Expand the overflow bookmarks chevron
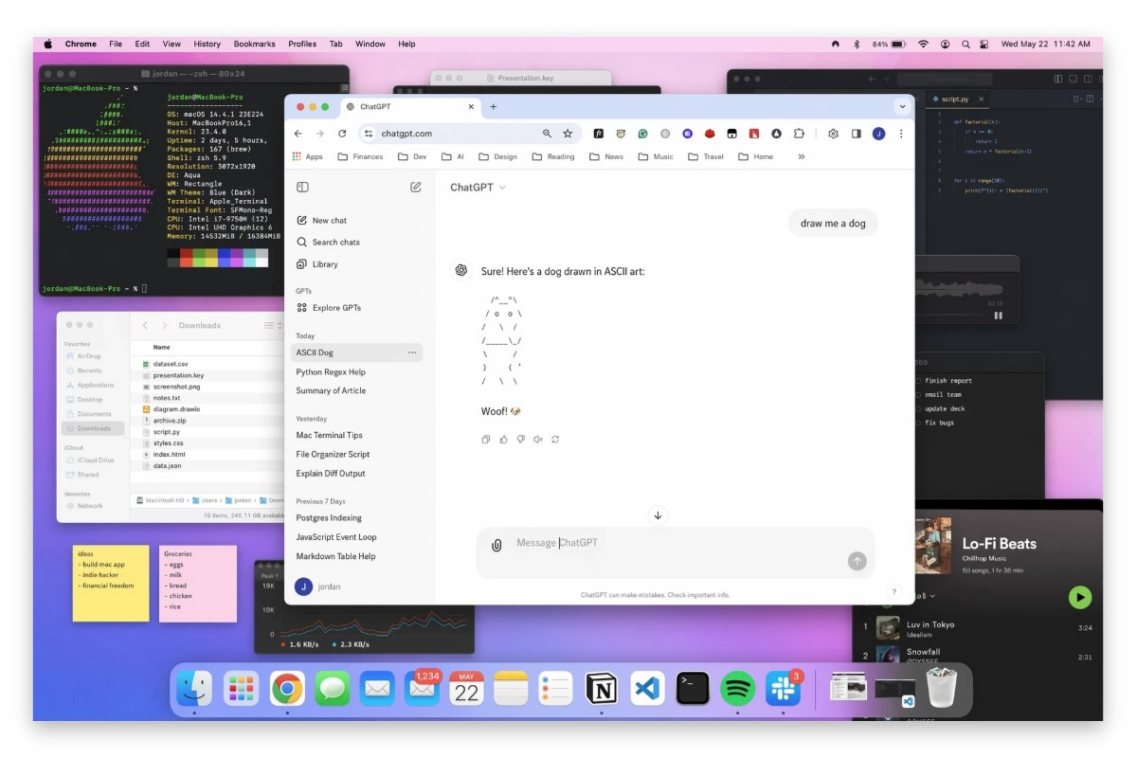1137x758 pixels. [x=801, y=156]
